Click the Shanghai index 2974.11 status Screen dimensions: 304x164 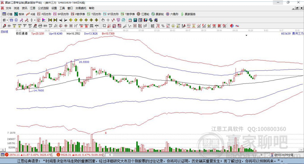29,155
